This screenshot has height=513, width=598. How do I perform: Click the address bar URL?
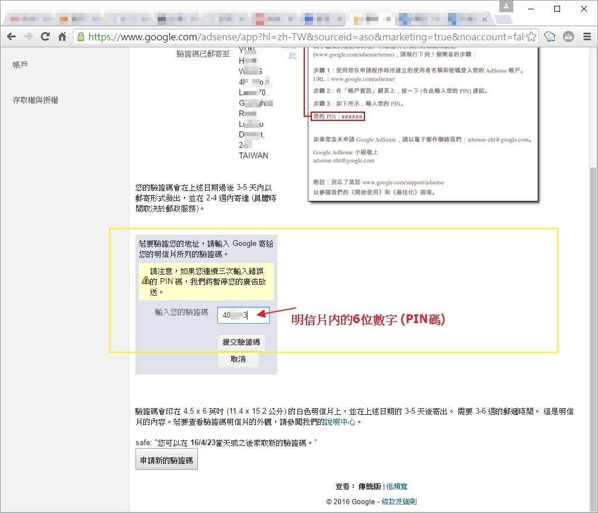tap(306, 37)
